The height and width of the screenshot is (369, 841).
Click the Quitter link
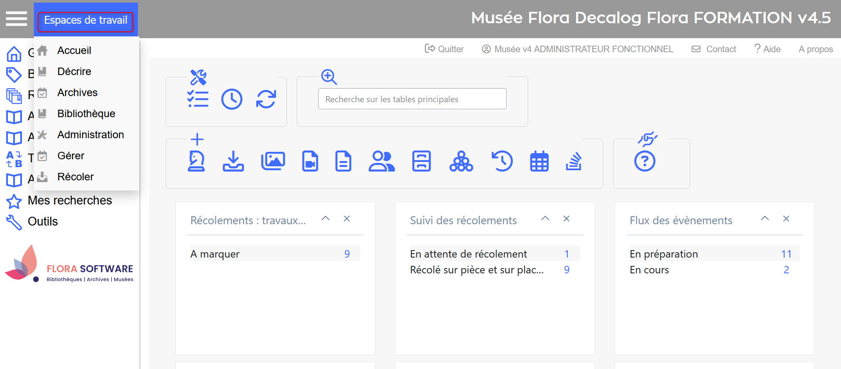coord(444,49)
